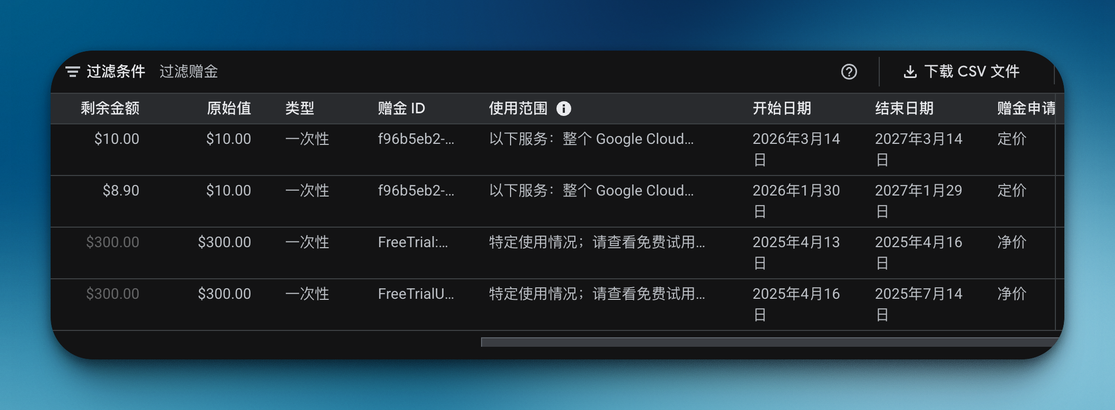Click 过滤条件 label text
The width and height of the screenshot is (1115, 410).
click(116, 72)
